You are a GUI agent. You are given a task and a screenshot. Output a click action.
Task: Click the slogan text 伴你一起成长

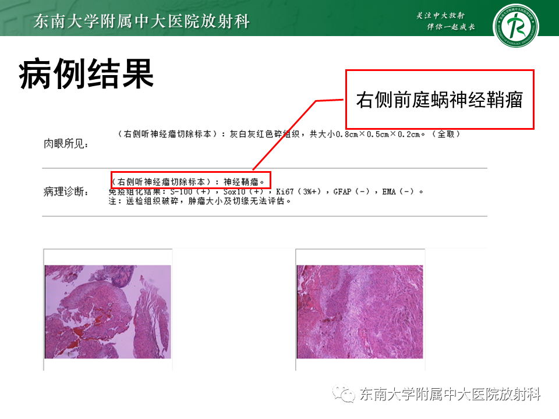451,27
